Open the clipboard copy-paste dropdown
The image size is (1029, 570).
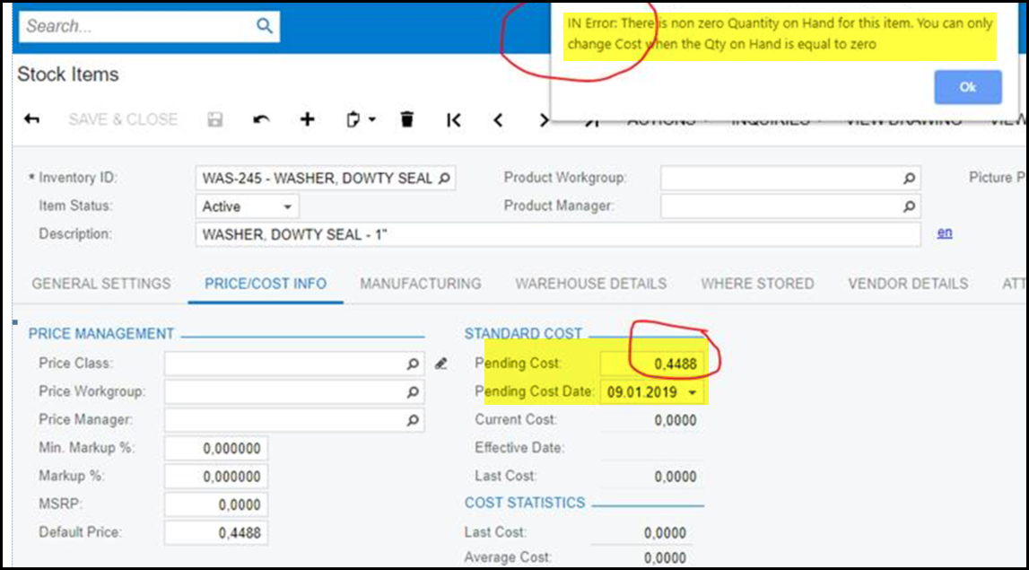[361, 119]
